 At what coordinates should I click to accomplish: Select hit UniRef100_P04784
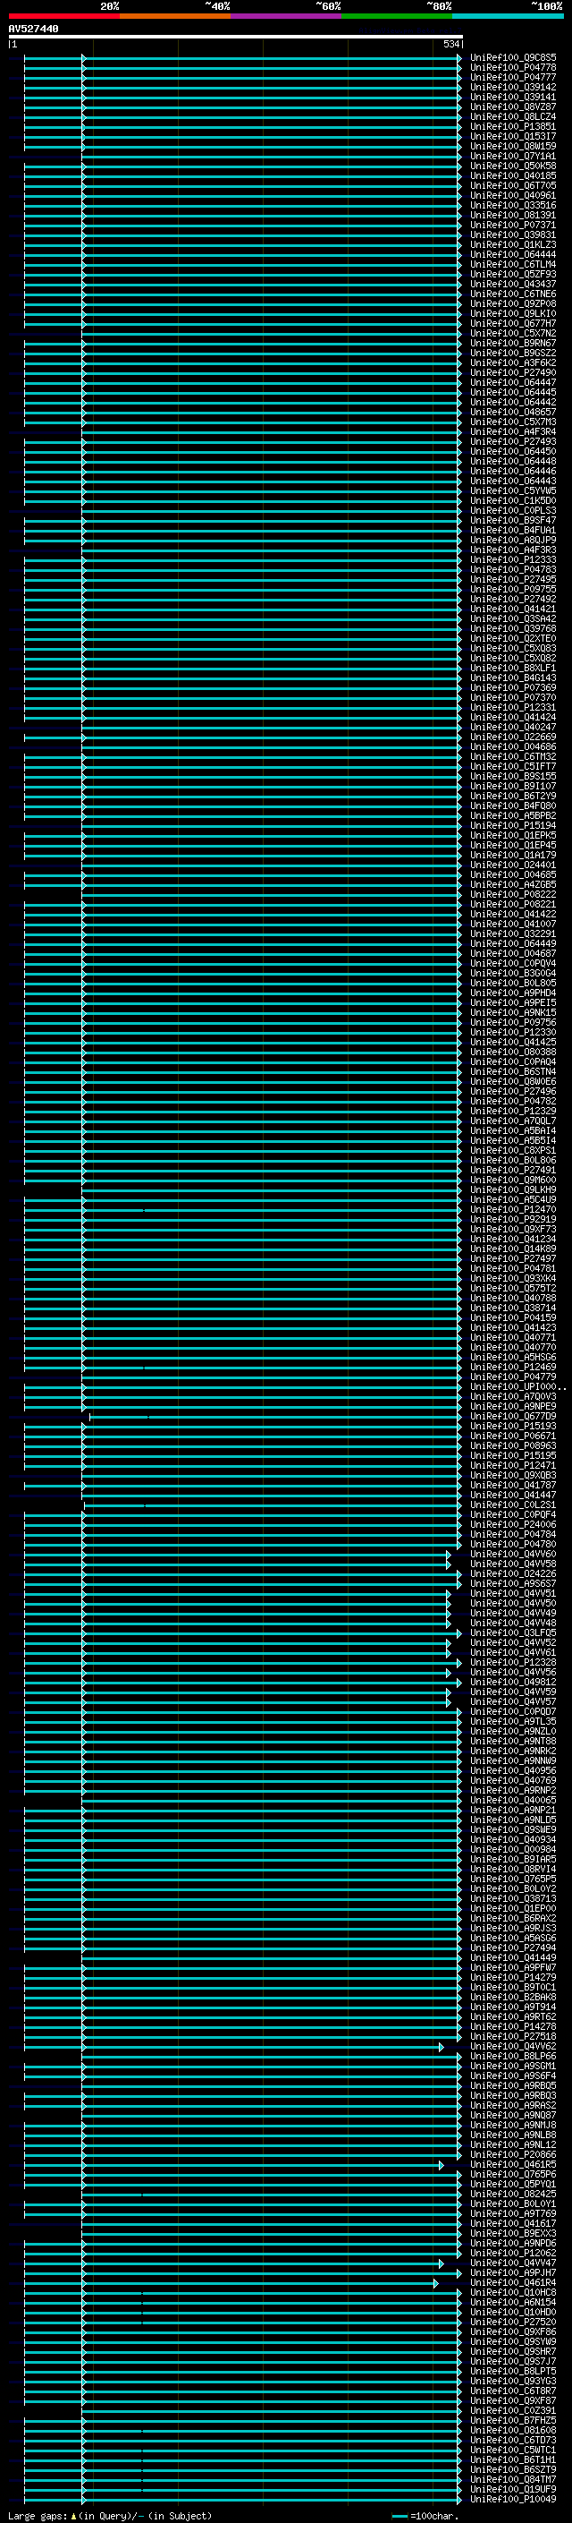513,1535
